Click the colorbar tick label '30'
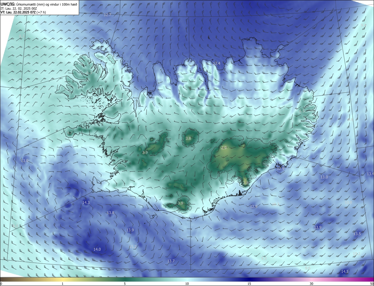This screenshot has height=286, width=374. pyautogui.click(x=311, y=284)
